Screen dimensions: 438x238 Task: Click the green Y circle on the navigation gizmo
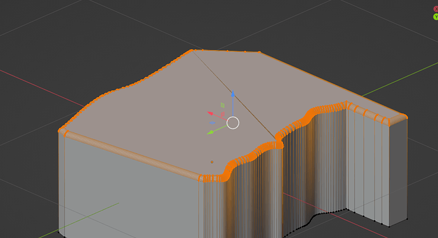(x=435, y=17)
